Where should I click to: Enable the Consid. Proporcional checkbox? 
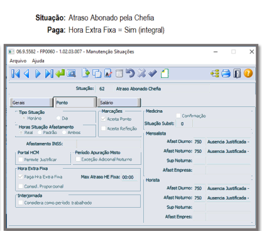tap(21, 186)
